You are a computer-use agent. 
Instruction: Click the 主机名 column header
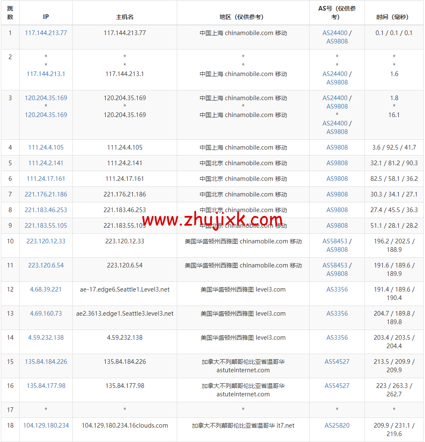coord(125,17)
